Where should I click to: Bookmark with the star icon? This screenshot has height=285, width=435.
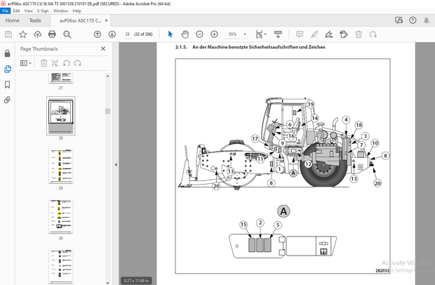(23, 34)
